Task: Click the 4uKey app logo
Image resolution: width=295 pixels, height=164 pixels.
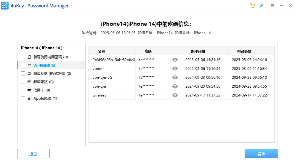Action: tap(5, 6)
